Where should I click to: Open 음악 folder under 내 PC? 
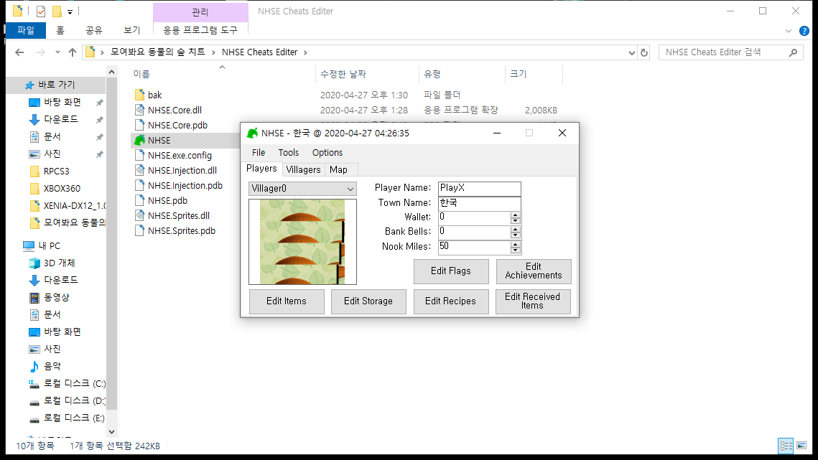point(52,366)
